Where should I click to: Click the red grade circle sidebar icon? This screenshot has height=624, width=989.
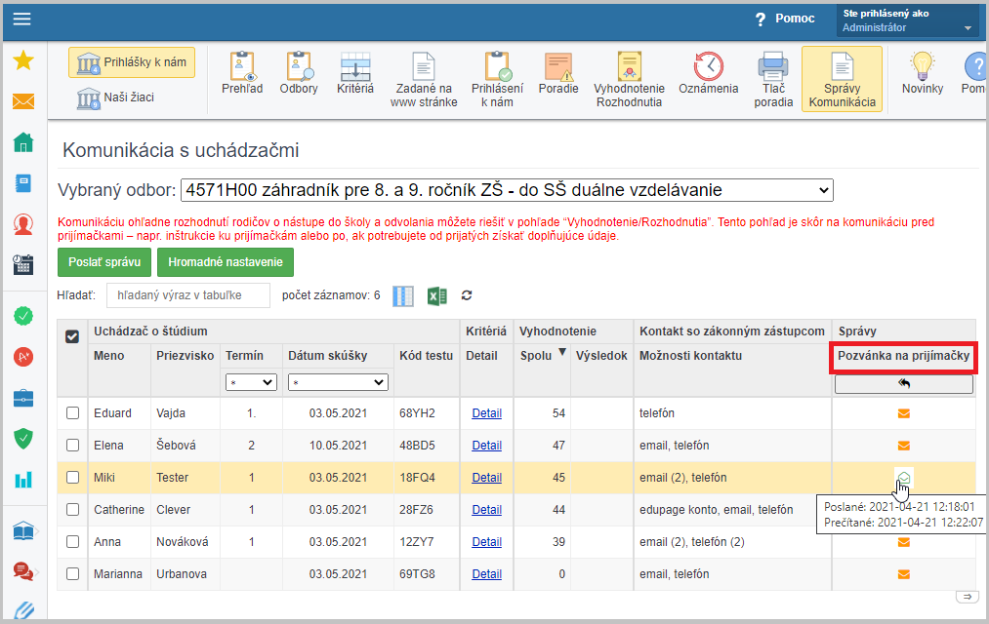pos(23,357)
